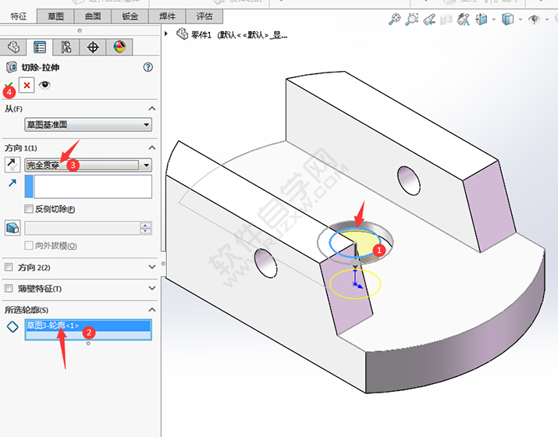Image resolution: width=558 pixels, height=437 pixels.
Task: Confirm the cut-extrude with green checkmark
Action: point(9,86)
